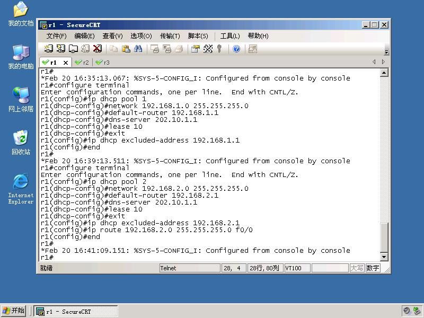Click the Print Screen icon
The width and height of the screenshot is (424, 318).
click(x=155, y=49)
